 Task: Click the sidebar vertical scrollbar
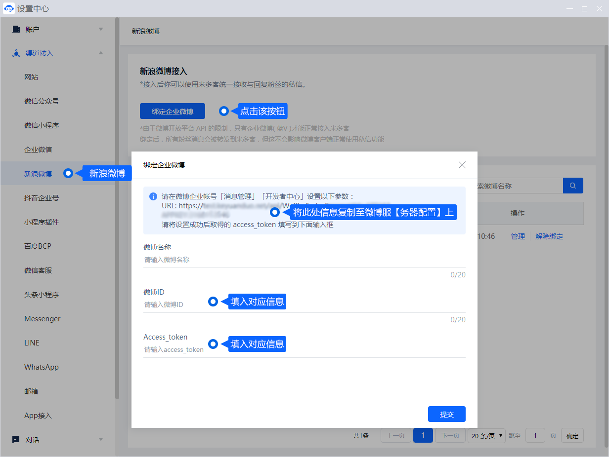tap(117, 207)
